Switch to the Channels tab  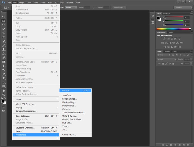tap(167, 52)
